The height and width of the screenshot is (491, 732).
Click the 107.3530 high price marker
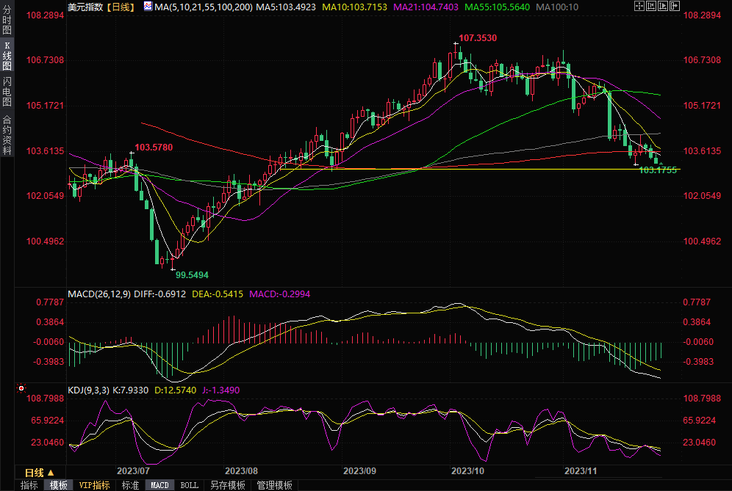478,37
